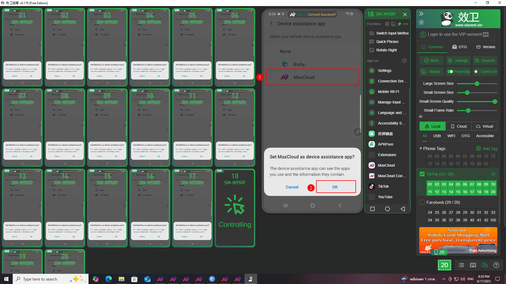
Task: Click the user avatar login icon
Action: [423, 34]
